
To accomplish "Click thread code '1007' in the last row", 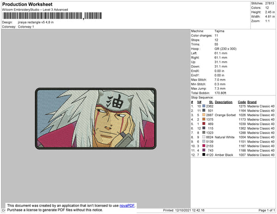I will click(242, 155).
